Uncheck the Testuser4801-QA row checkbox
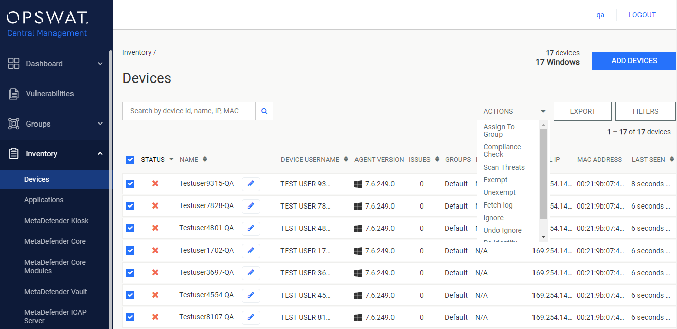 pyautogui.click(x=130, y=228)
